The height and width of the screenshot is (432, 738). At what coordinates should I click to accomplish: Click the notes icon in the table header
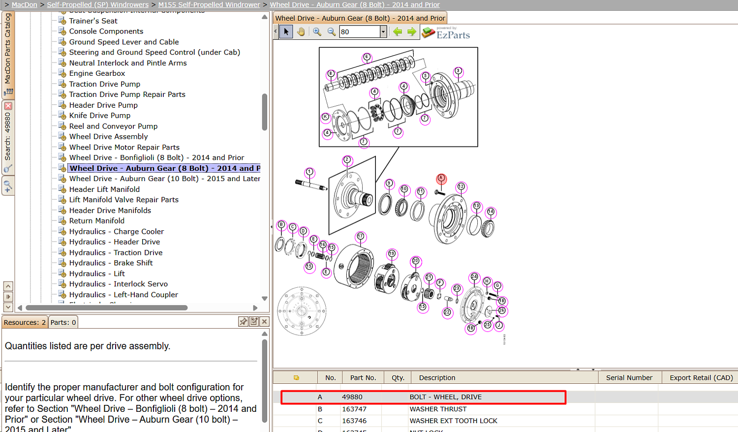296,378
